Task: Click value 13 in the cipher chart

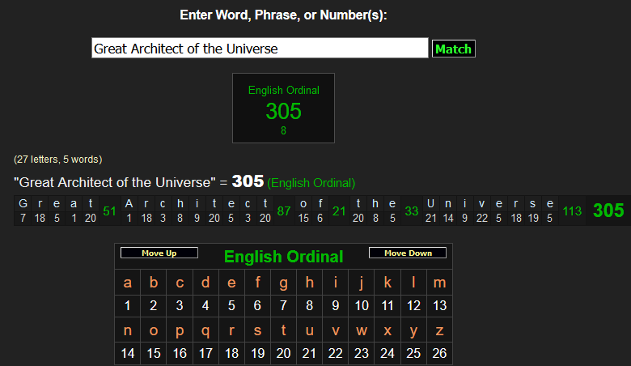Action: (439, 305)
